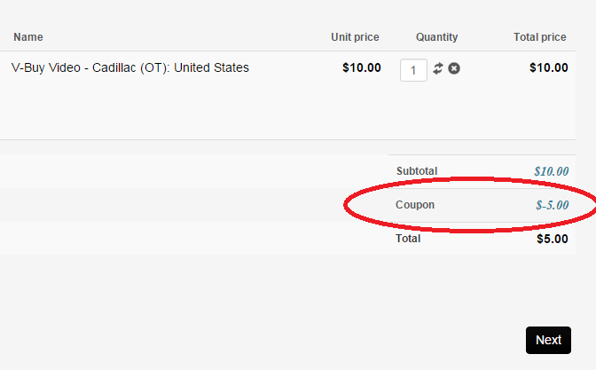Image resolution: width=596 pixels, height=370 pixels.
Task: Click the Unit price column header
Action: point(355,37)
